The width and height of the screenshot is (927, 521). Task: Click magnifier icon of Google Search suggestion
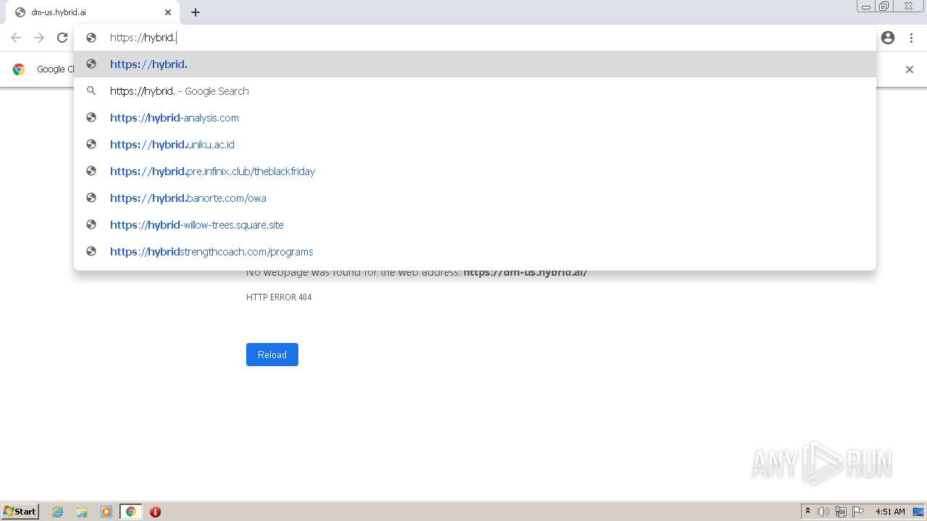coord(91,91)
